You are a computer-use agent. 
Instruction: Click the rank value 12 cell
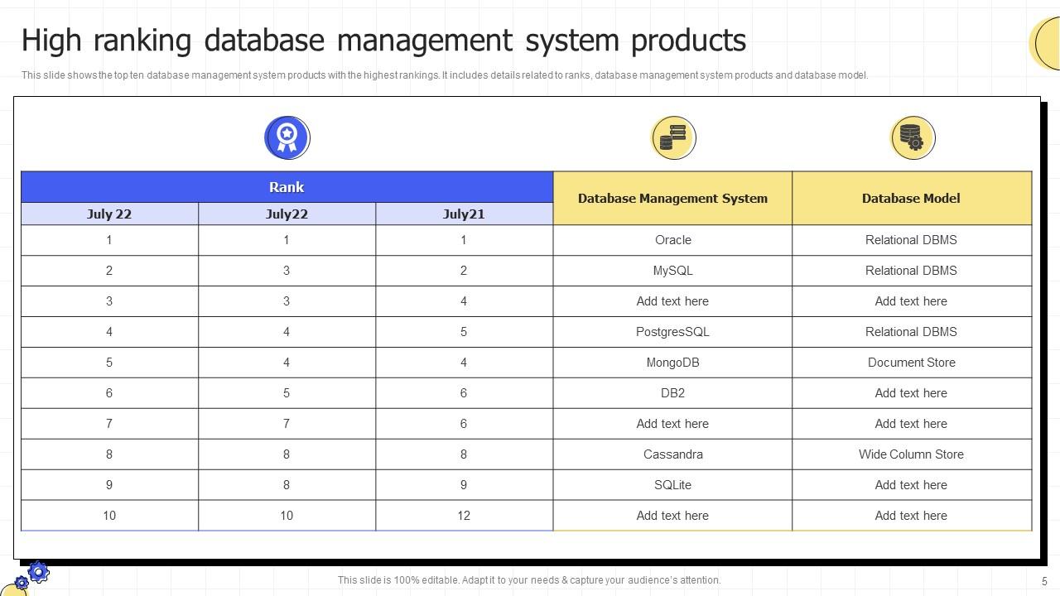[x=464, y=516]
